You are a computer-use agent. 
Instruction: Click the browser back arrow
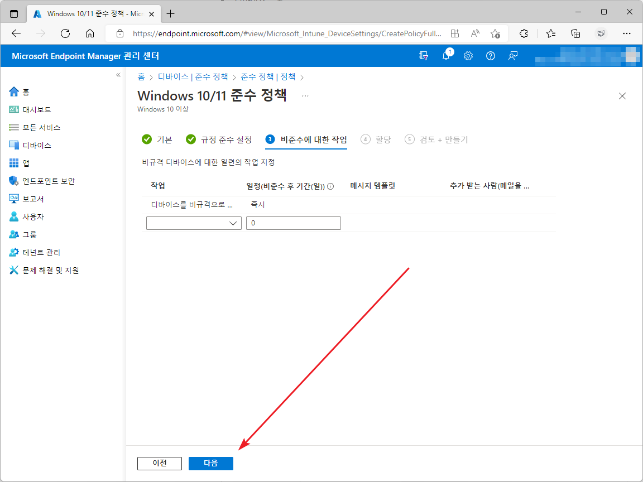[x=16, y=33]
